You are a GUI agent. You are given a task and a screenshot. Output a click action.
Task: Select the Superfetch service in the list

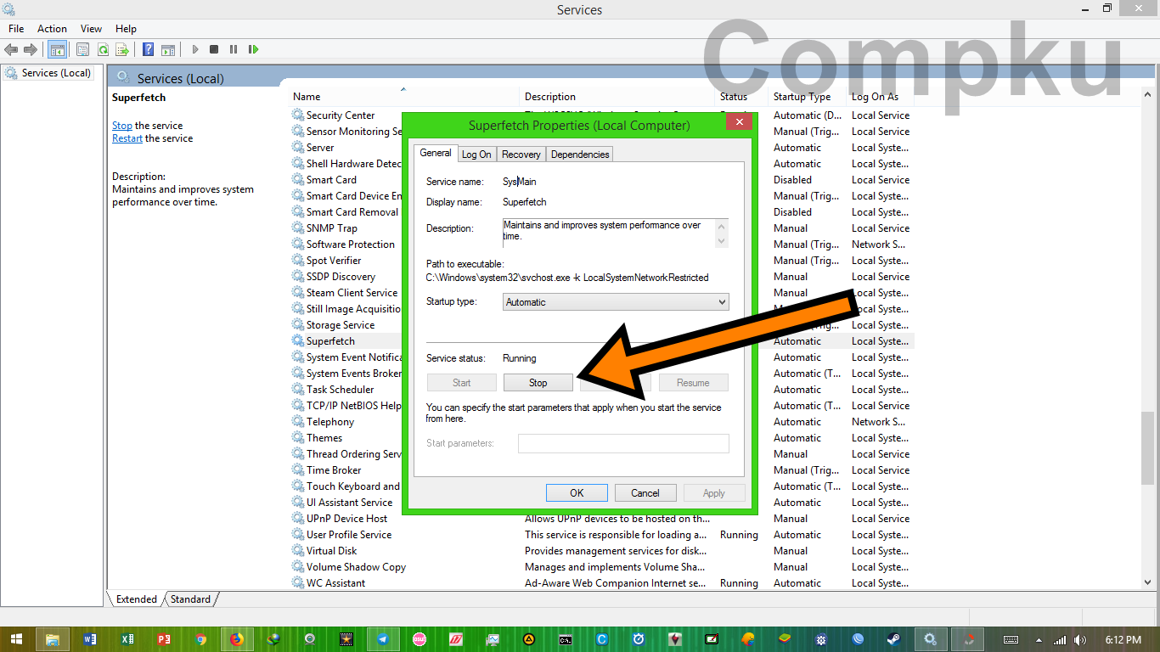point(330,341)
